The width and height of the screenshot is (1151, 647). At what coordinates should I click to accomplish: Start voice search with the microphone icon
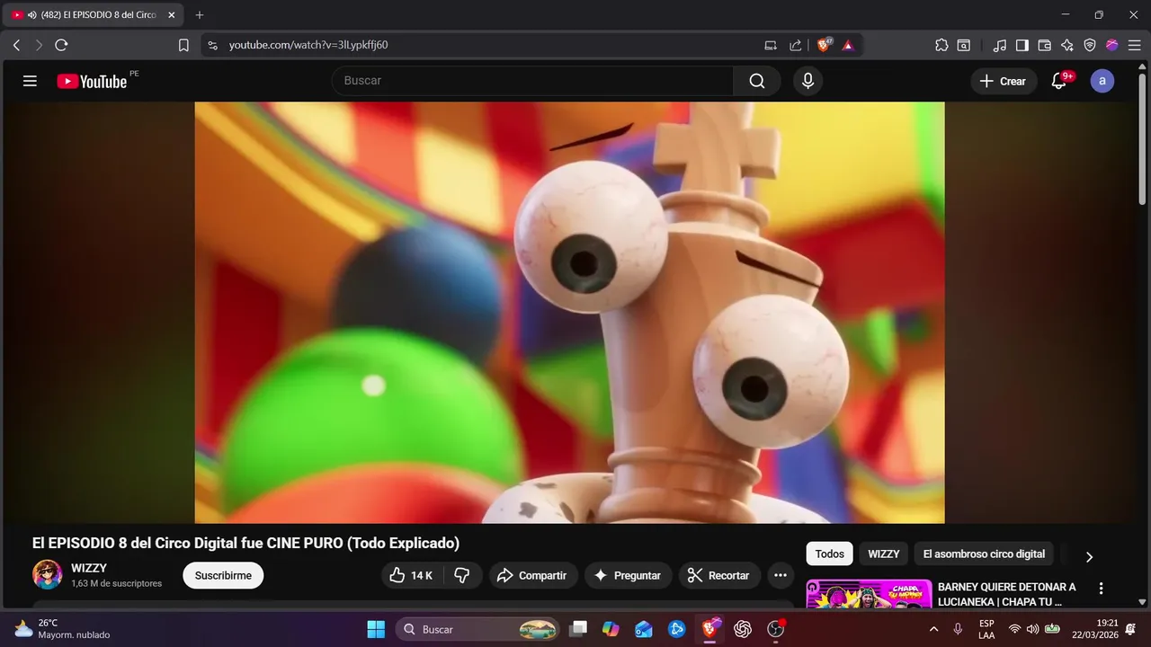pos(807,81)
